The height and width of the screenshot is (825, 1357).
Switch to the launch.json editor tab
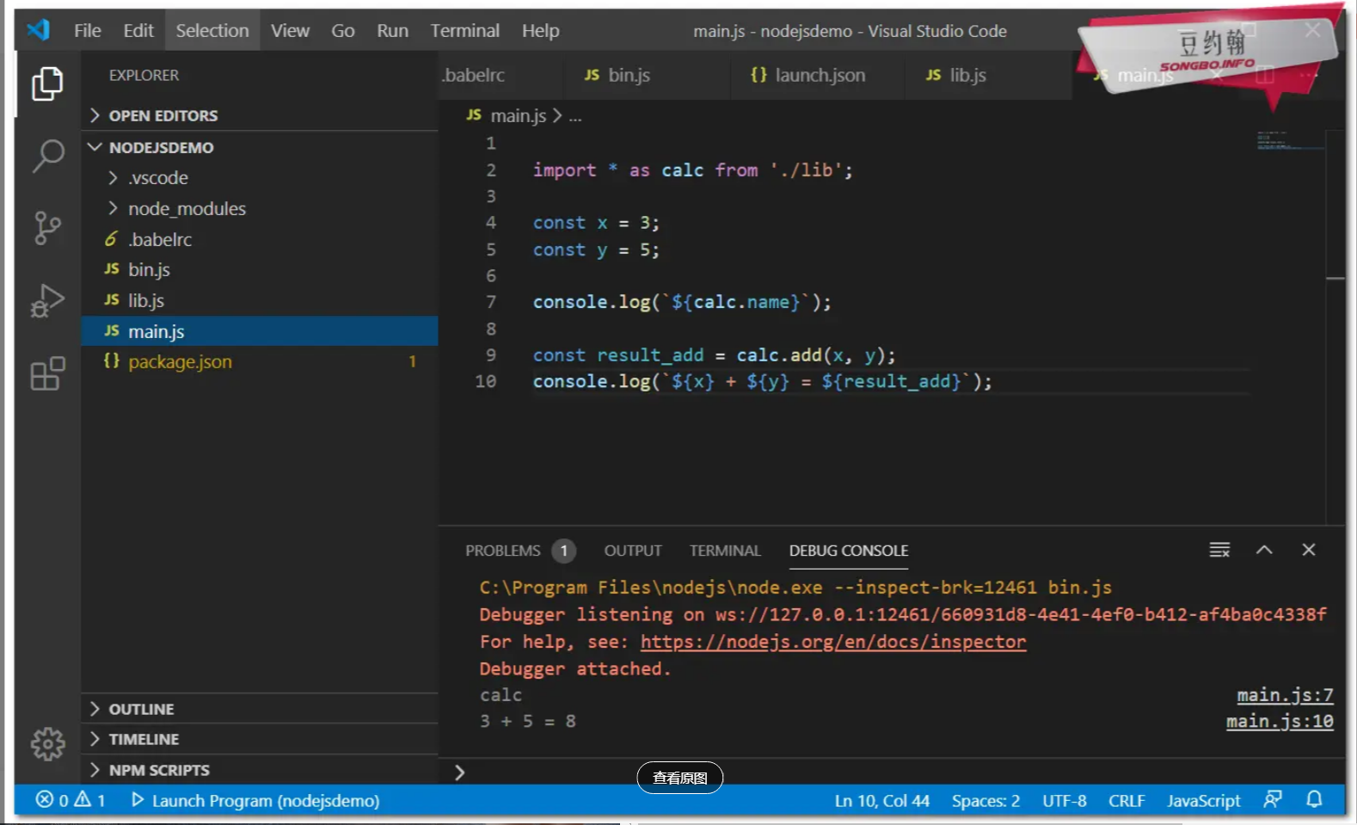click(x=818, y=76)
